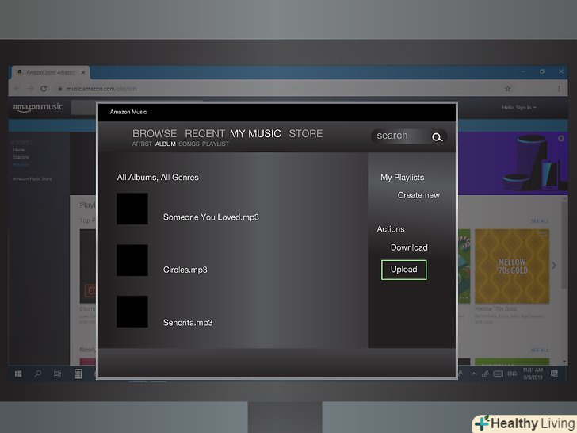The image size is (577, 433).
Task: Click the taskbar search icon
Action: tap(37, 374)
